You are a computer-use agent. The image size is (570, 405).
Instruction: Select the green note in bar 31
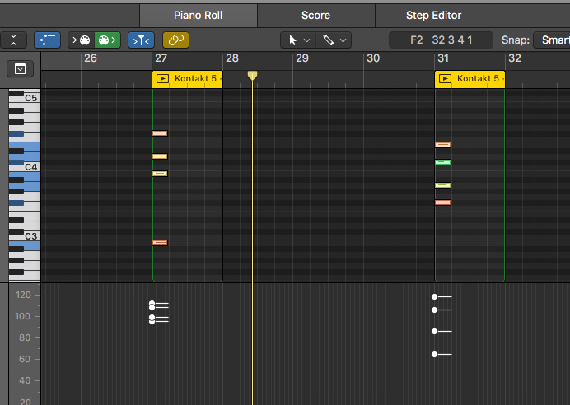click(443, 162)
